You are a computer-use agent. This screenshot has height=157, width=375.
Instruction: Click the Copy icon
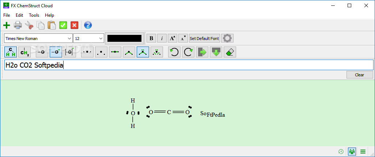[x=41, y=25]
